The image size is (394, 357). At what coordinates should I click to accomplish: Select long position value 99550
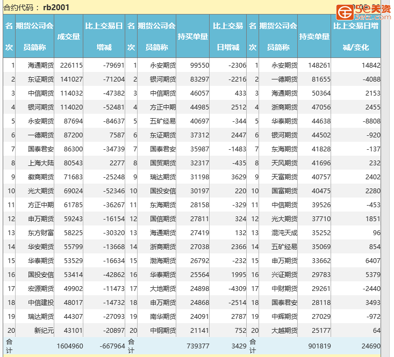[x=199, y=65]
